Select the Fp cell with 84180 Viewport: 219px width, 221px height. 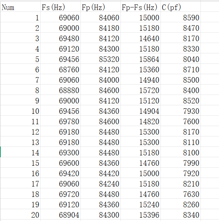(100, 27)
